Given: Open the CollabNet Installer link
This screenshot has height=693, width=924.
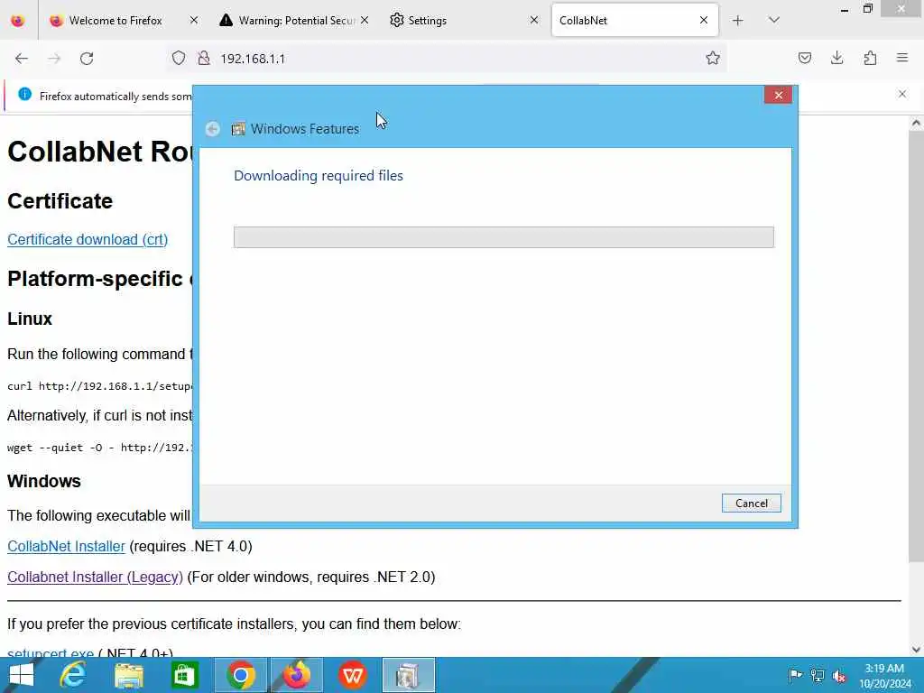Looking at the screenshot, I should (x=66, y=546).
